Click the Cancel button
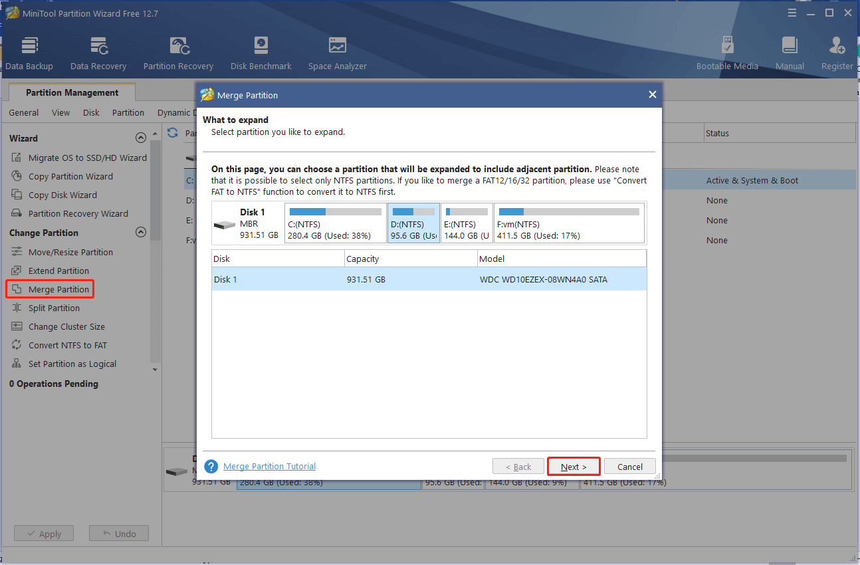The width and height of the screenshot is (860, 565). click(630, 467)
